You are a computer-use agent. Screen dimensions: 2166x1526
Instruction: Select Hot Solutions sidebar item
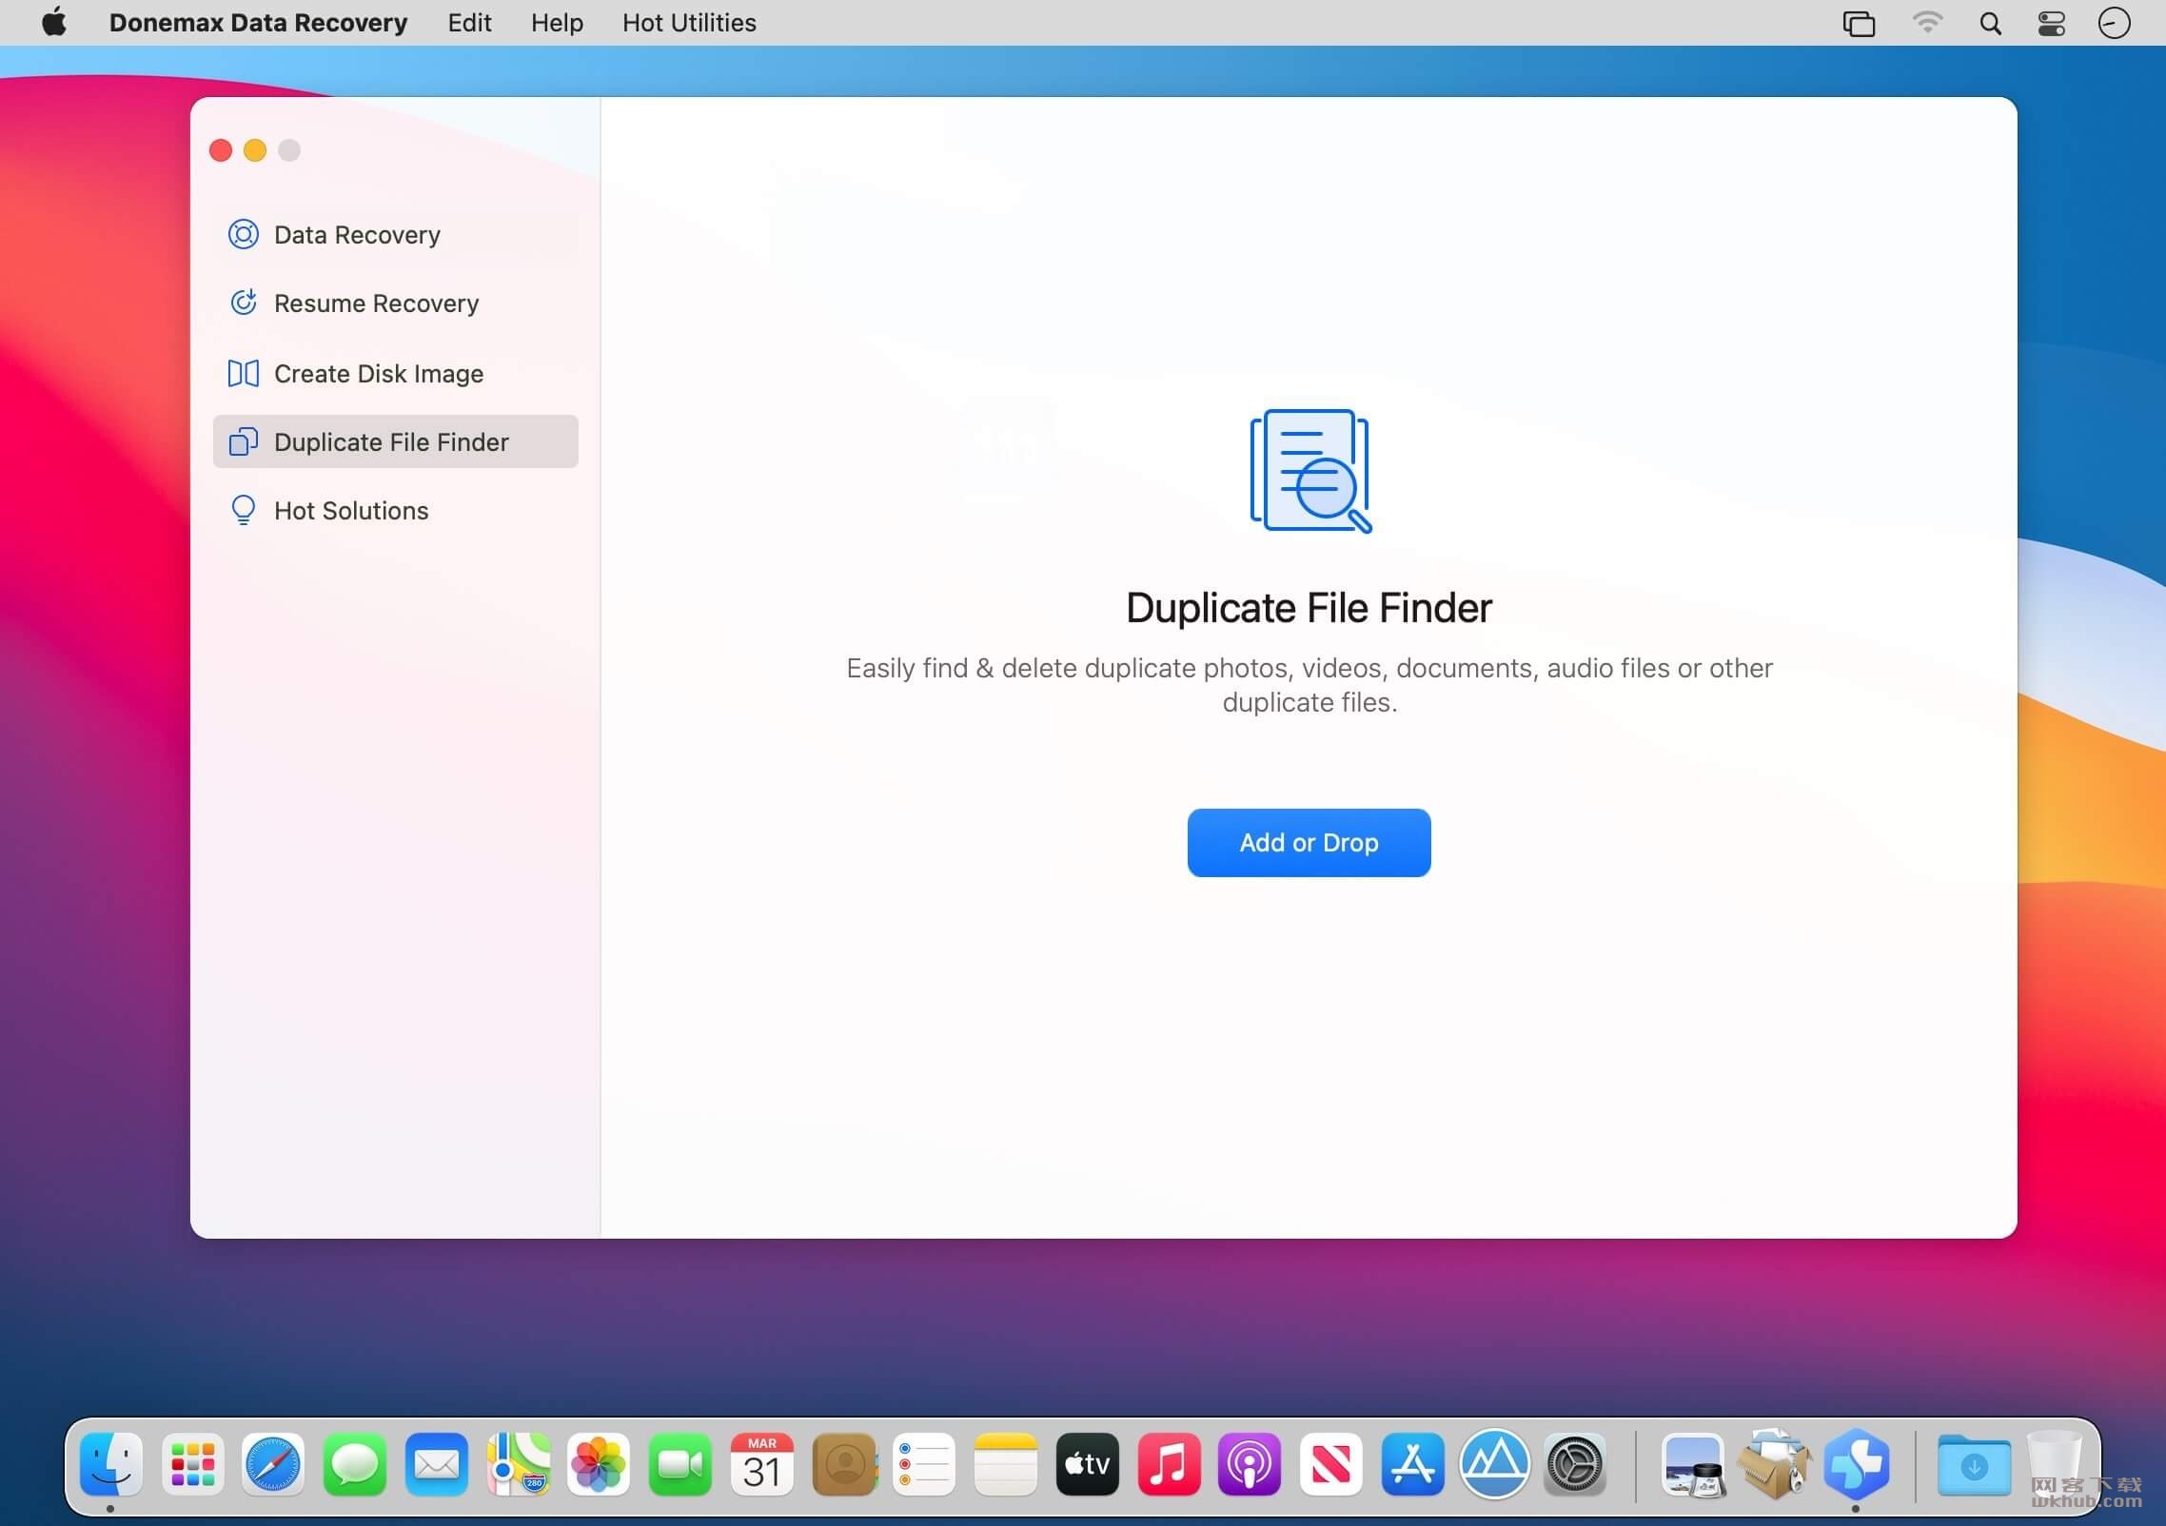coord(351,511)
